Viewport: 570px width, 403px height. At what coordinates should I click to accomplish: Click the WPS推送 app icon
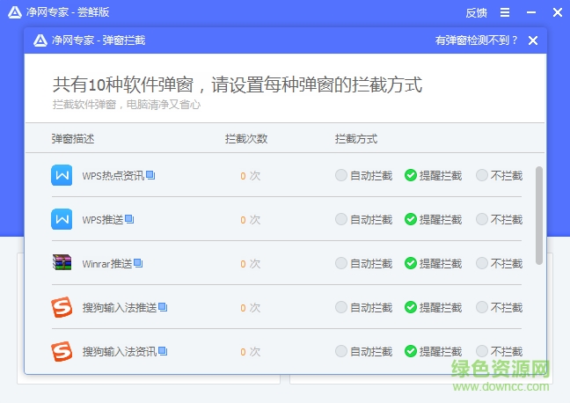click(x=62, y=219)
